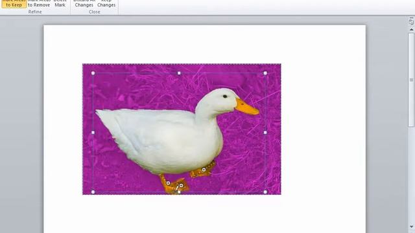
Task: Click the keep mark on front foot webbing
Action: 182,186
